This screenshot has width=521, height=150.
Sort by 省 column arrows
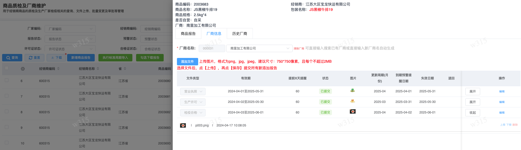[125, 69]
